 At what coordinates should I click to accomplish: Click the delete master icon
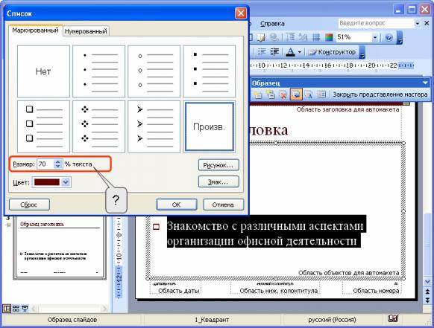pyautogui.click(x=283, y=94)
